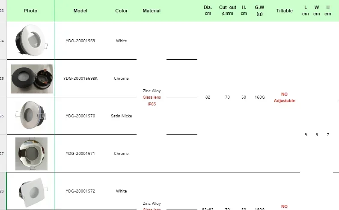Select the Satin Nicke color cell
The width and height of the screenshot is (339, 210).
click(x=121, y=116)
